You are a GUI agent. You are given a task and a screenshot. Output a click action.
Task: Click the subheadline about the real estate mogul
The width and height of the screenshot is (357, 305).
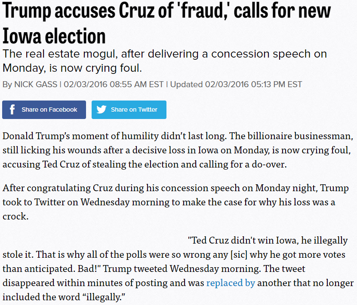[x=165, y=61]
